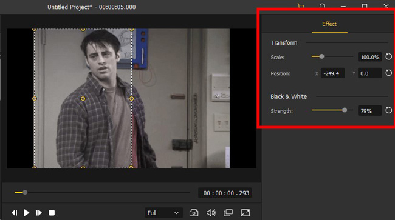Click the Strength 79% value field
Image resolution: width=395 pixels, height=220 pixels.
(370, 111)
